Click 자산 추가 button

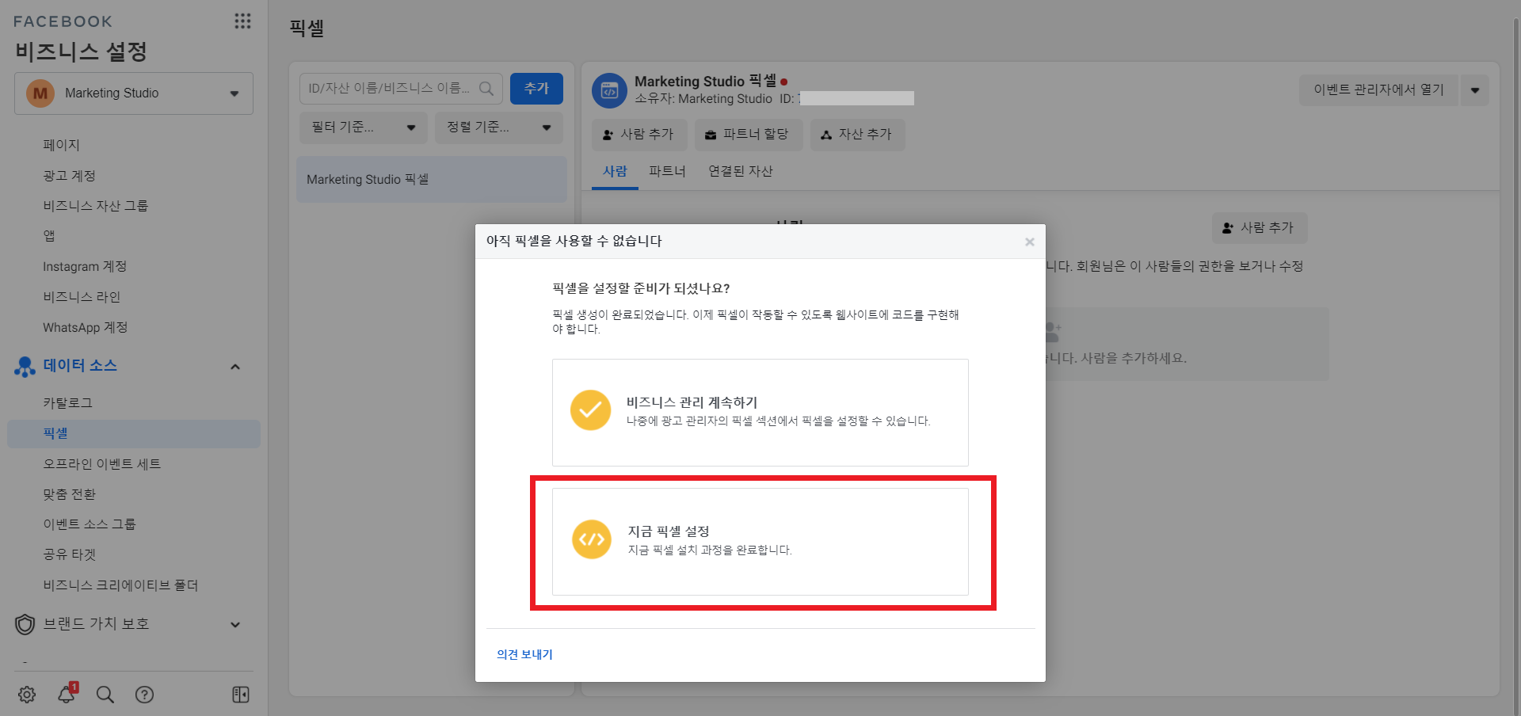pyautogui.click(x=856, y=135)
